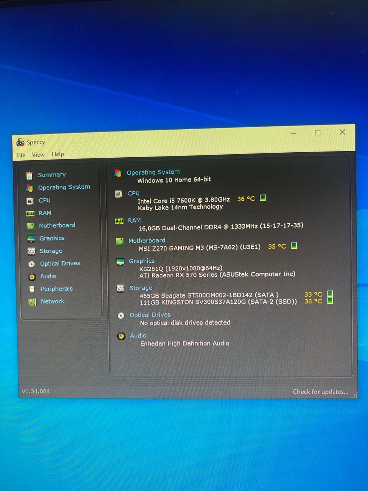Open Motherboard heading link in summary
This screenshot has height=491, width=368.
[146, 241]
